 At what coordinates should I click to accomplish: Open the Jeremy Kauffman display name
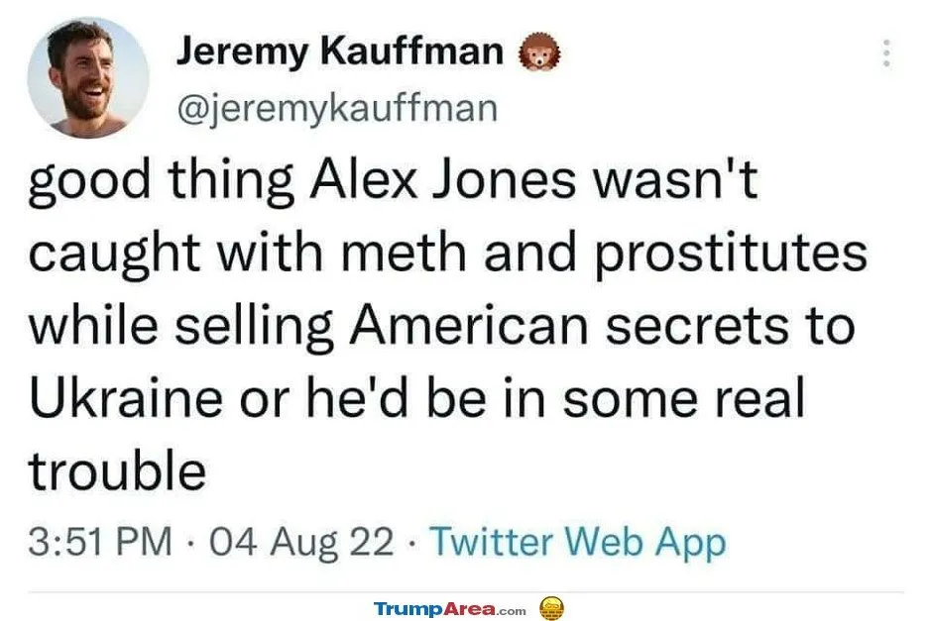339,51
